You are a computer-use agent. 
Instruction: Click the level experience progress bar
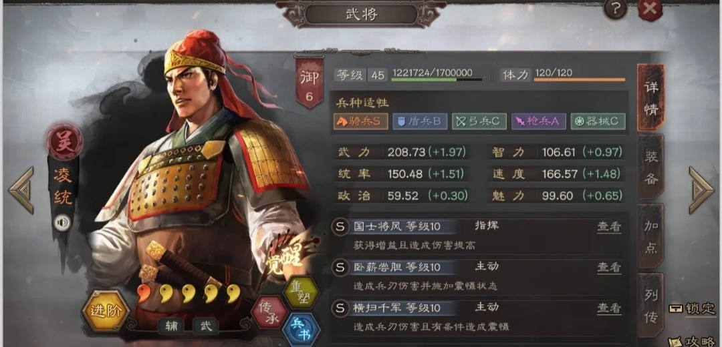pos(436,79)
